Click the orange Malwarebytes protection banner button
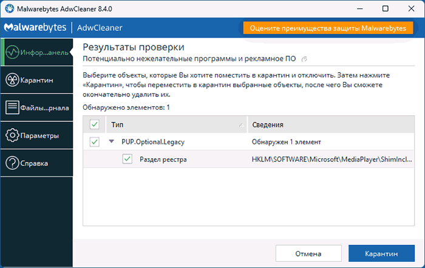Viewport: 425px width, 268px height. pos(328,28)
